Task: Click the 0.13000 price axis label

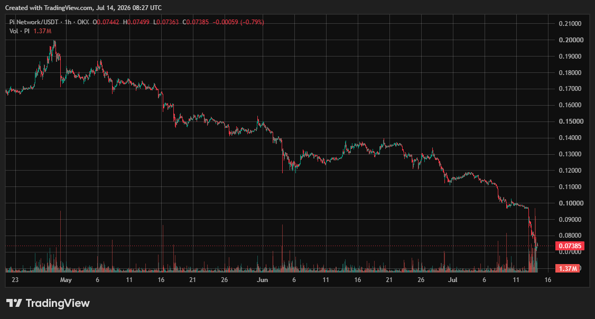Action: coord(570,154)
